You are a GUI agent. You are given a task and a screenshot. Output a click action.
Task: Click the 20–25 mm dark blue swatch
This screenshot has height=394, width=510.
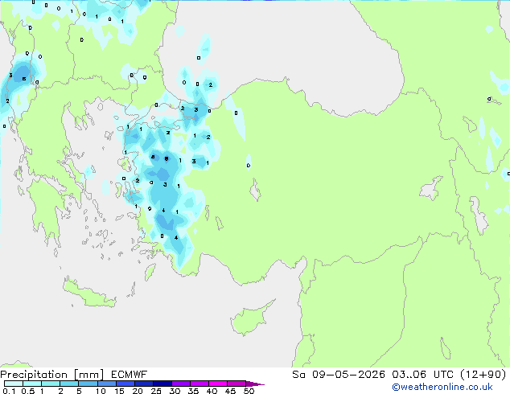(144, 384)
